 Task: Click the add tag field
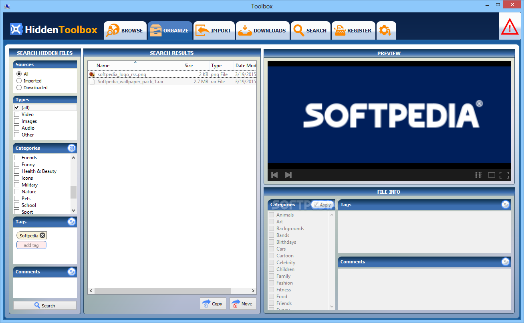click(x=31, y=245)
